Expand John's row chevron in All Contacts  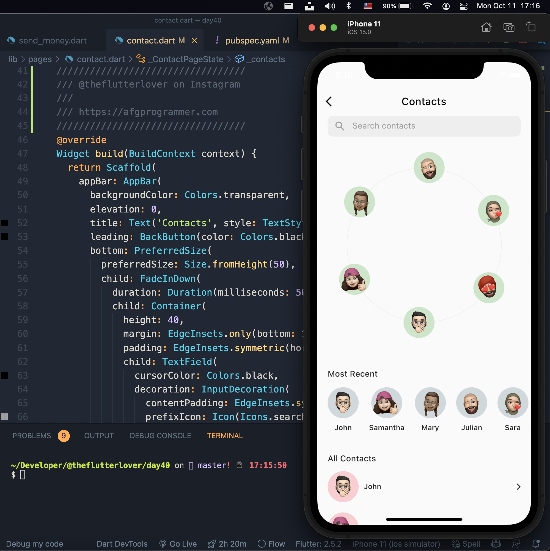518,487
